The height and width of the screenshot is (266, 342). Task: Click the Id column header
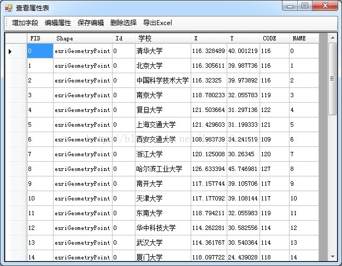(123, 38)
